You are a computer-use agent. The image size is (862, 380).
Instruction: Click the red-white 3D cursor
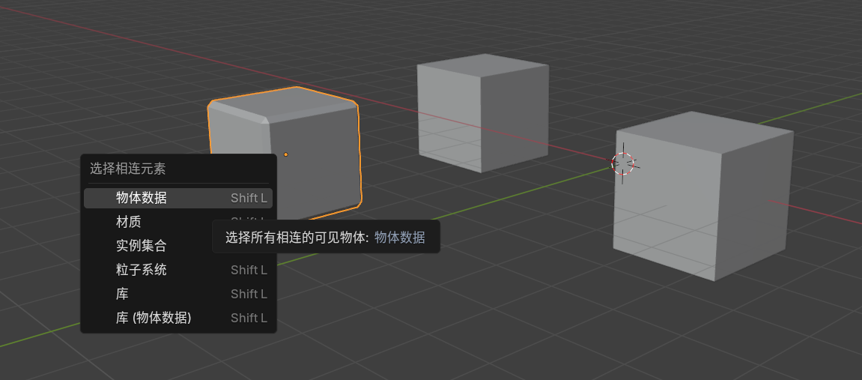click(623, 163)
